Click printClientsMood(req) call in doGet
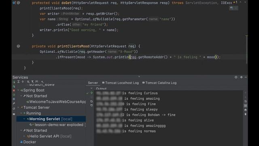This screenshot has height=146, width=259. [60, 8]
